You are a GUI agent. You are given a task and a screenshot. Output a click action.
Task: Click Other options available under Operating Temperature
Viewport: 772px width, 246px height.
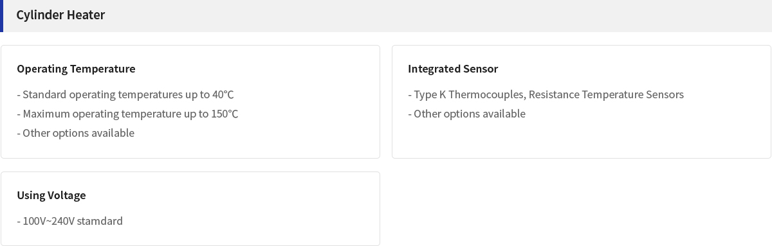(76, 133)
